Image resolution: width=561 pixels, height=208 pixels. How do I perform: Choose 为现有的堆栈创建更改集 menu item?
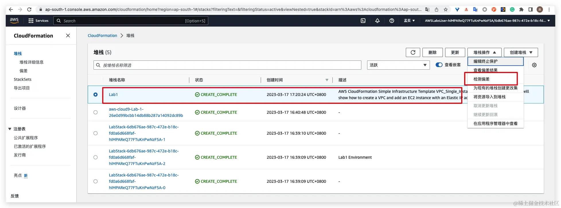click(x=495, y=88)
